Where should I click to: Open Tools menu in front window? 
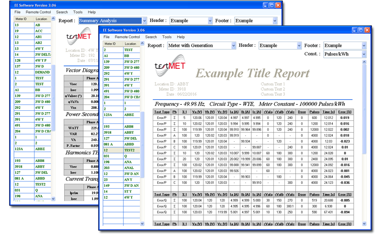(167, 37)
